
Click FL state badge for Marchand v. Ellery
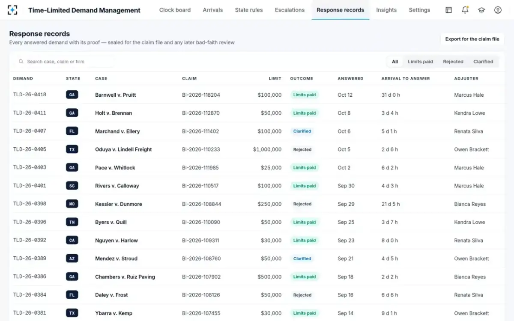[x=72, y=131]
